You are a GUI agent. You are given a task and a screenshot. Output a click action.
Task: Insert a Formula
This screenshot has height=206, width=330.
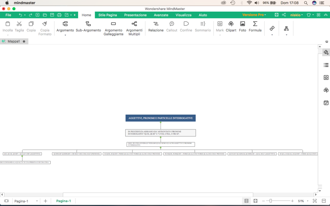click(x=255, y=26)
